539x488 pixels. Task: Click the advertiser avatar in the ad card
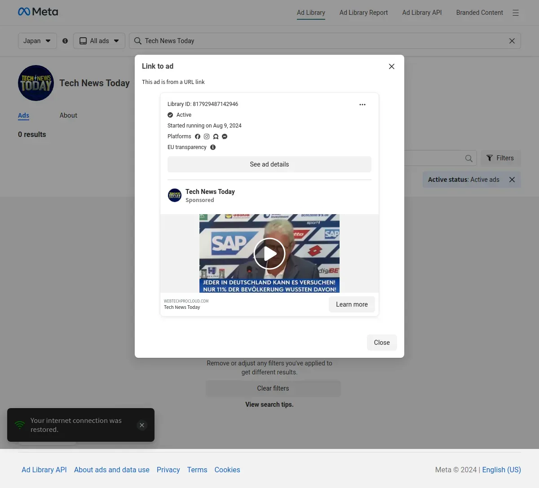click(175, 195)
